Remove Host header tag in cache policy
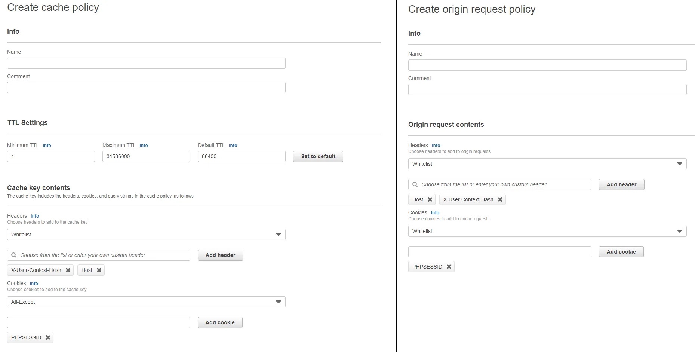The width and height of the screenshot is (695, 352). [99, 270]
